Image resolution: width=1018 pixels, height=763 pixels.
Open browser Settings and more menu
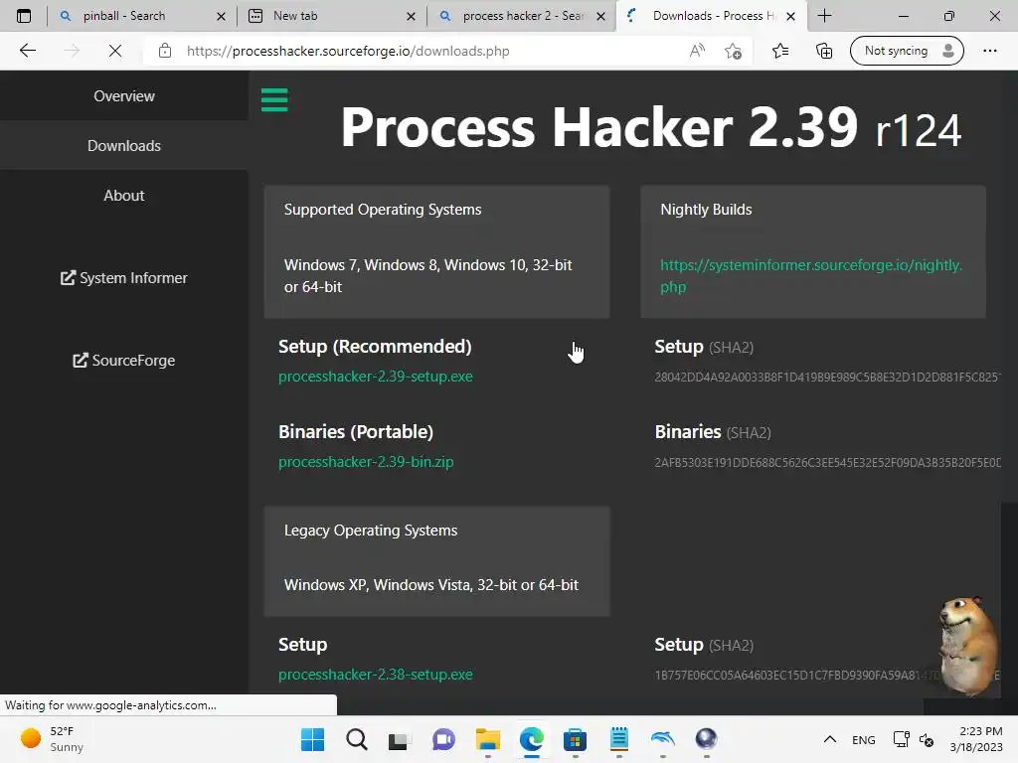point(989,51)
